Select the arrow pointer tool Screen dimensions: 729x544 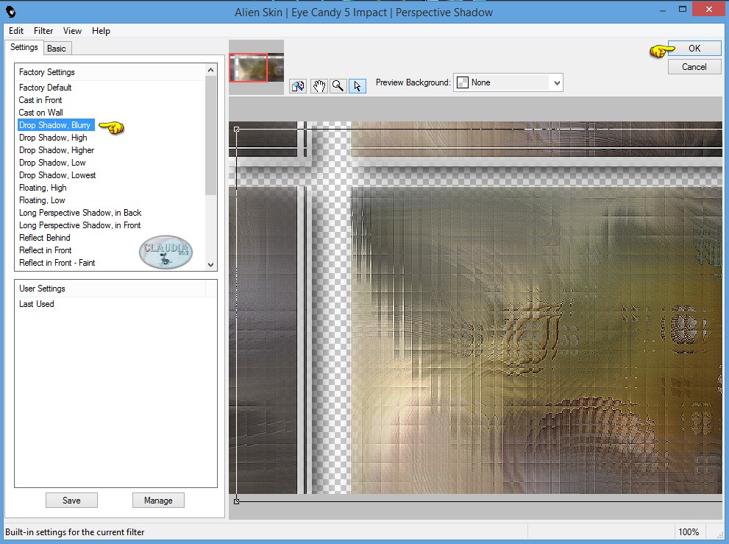point(357,86)
